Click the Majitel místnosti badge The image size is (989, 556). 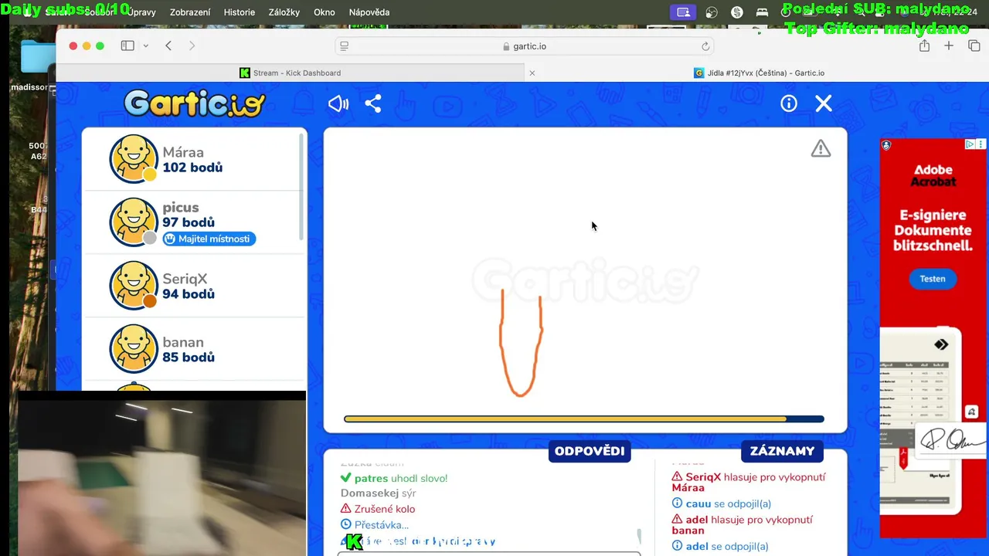tap(209, 239)
